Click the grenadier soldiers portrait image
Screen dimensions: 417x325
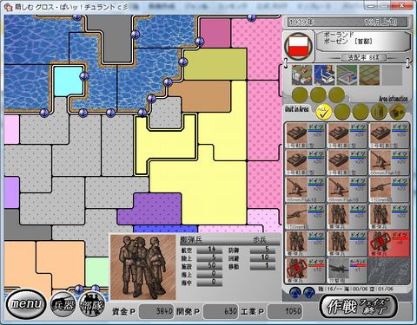(143, 267)
